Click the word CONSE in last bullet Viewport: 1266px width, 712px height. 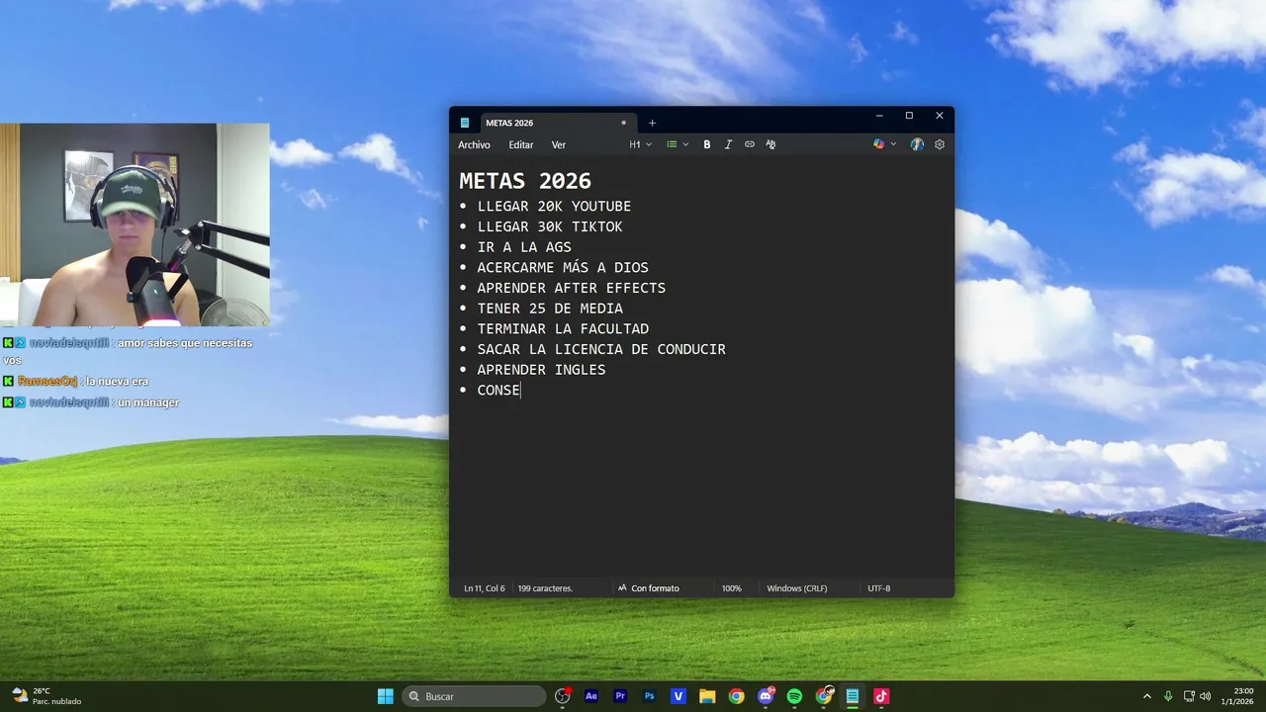pyautogui.click(x=498, y=391)
